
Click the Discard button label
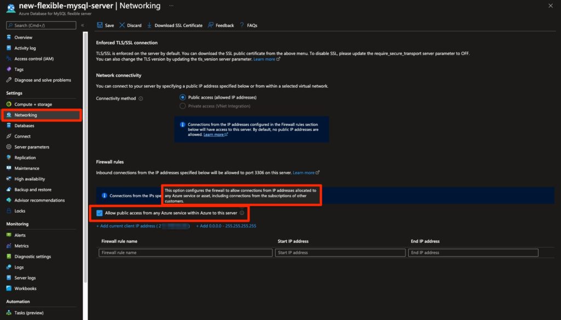tap(134, 25)
